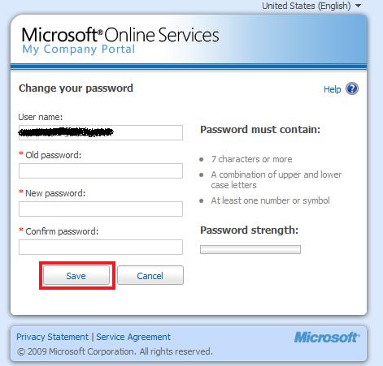
Task: Save the new password
Action: click(76, 275)
